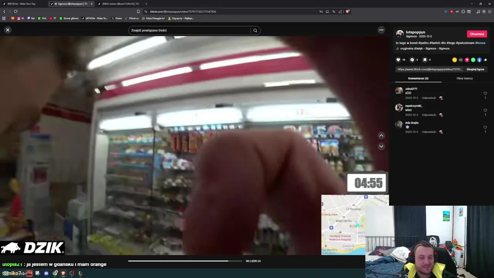Open the Strona główna bookmark
The height and width of the screenshot is (278, 494).
click(x=69, y=18)
